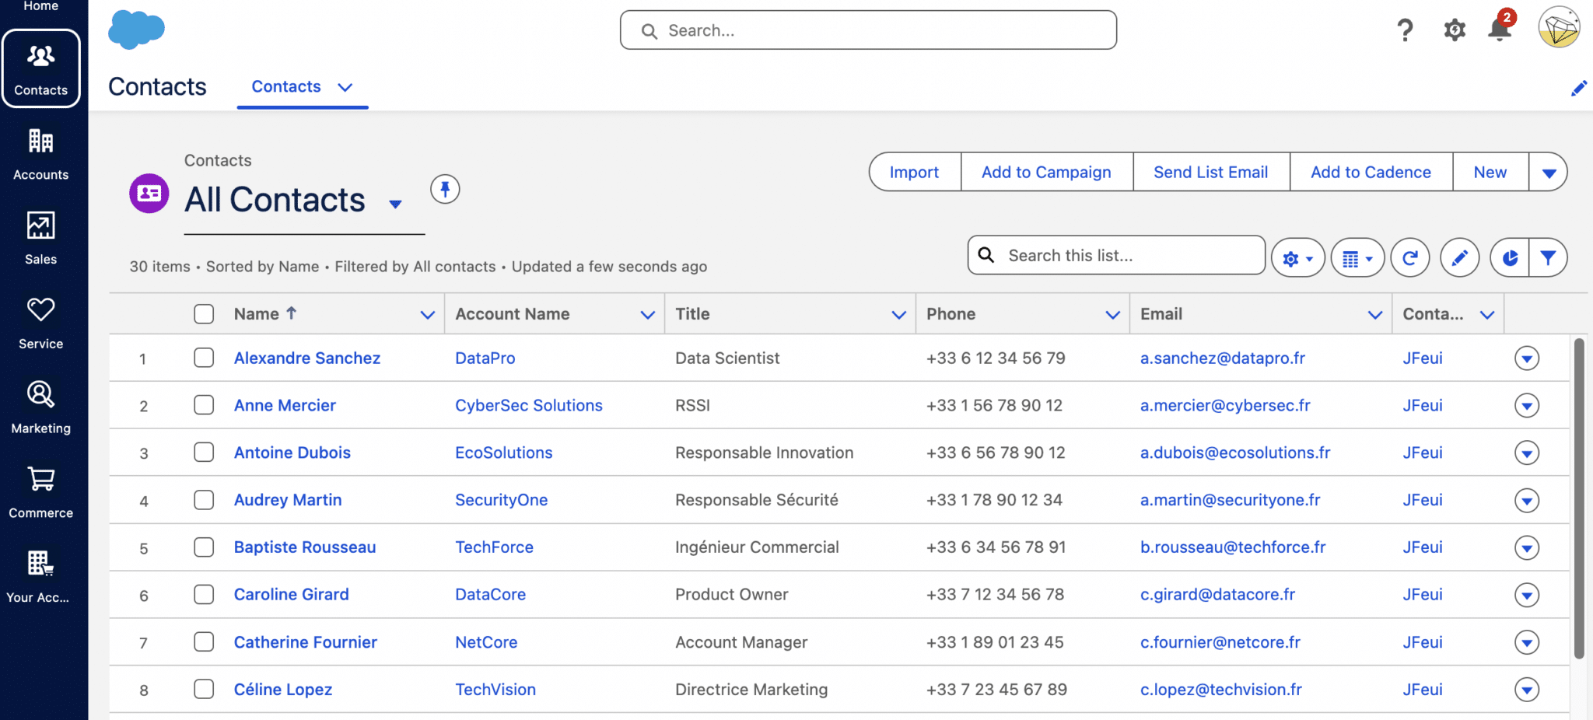Viewport: 1593px width, 720px height.
Task: Open the Setup gear icon
Action: (1454, 30)
